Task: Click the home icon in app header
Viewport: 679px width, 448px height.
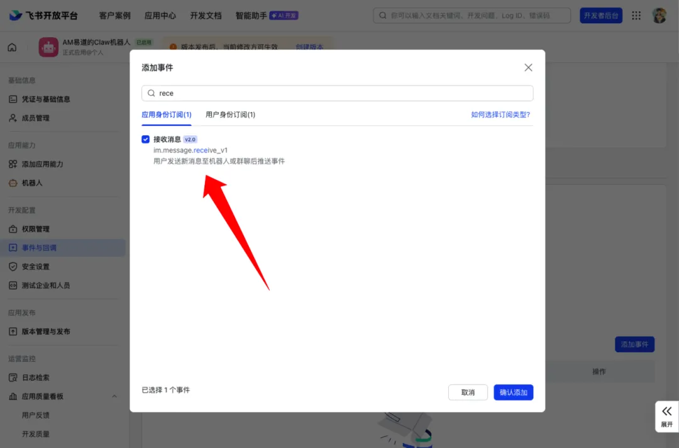Action: click(12, 47)
